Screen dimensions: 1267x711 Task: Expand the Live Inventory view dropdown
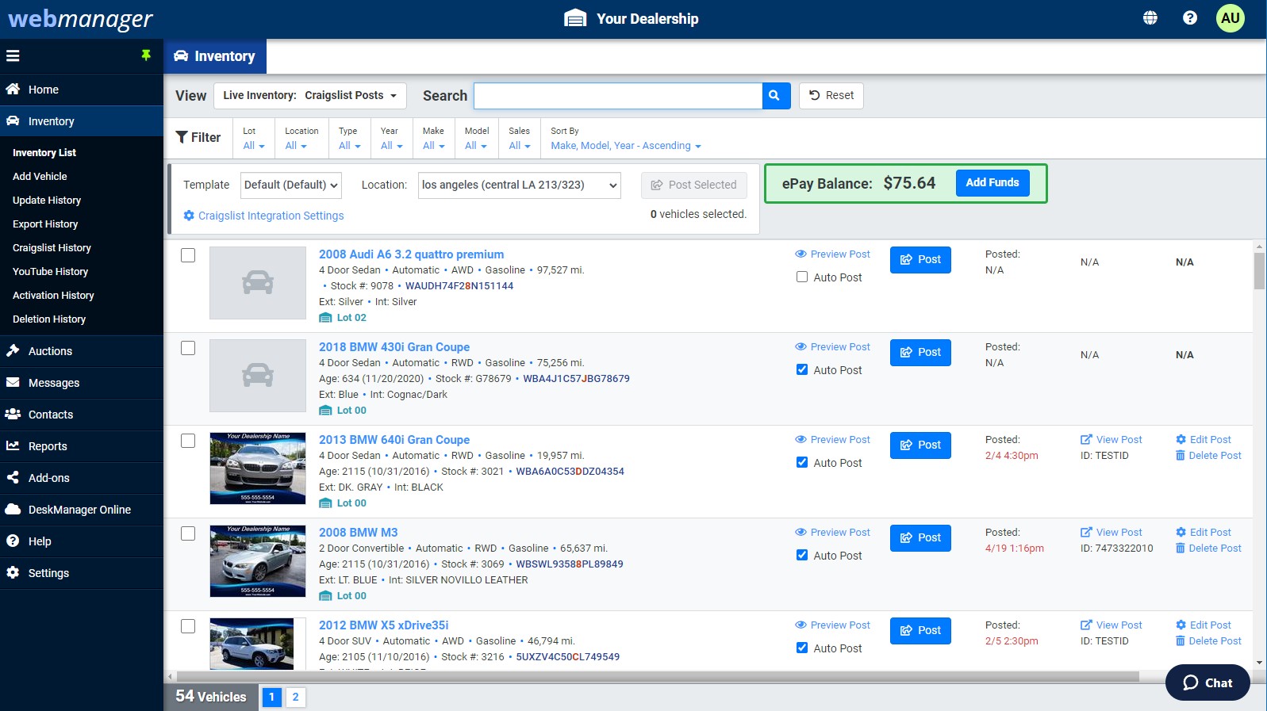click(310, 96)
